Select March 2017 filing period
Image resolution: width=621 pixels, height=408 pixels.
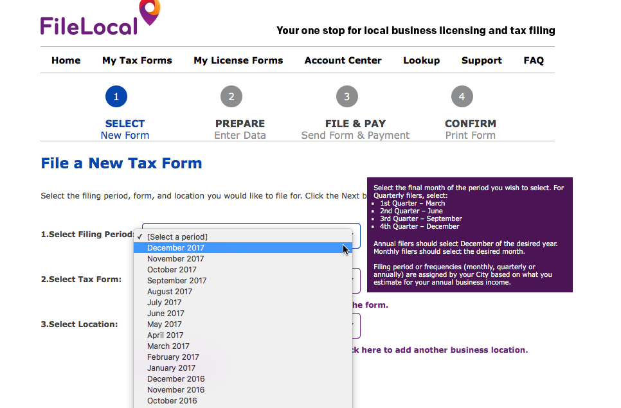(243, 346)
